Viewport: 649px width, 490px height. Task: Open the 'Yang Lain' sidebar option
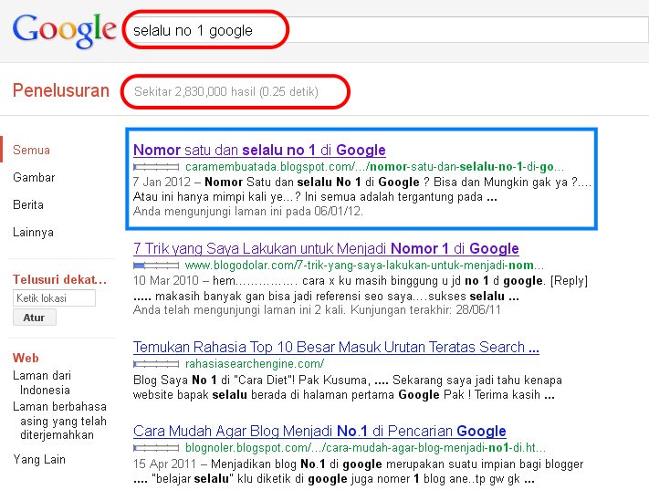(39, 459)
